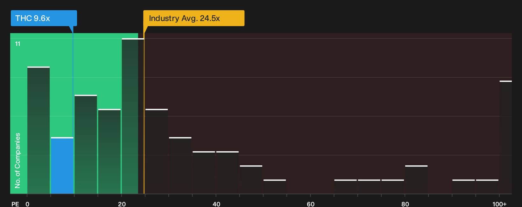Screen dimensions: 522x207
Task: Click the x-axis tick label '20'
Action: point(122,204)
